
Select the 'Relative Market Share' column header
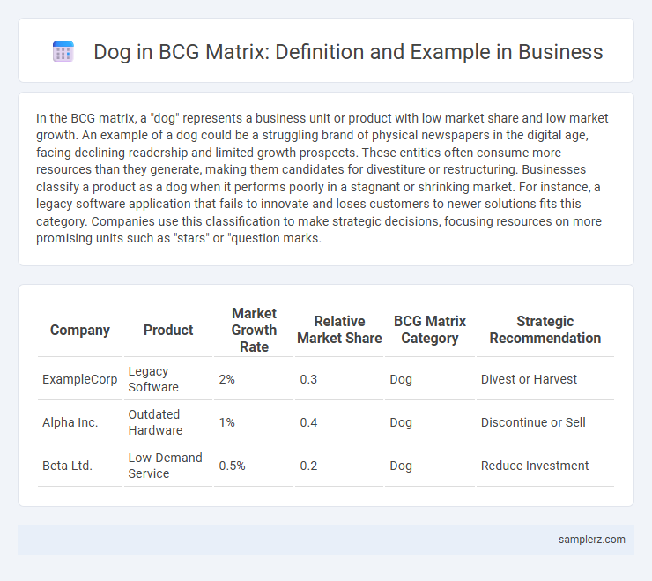(339, 330)
